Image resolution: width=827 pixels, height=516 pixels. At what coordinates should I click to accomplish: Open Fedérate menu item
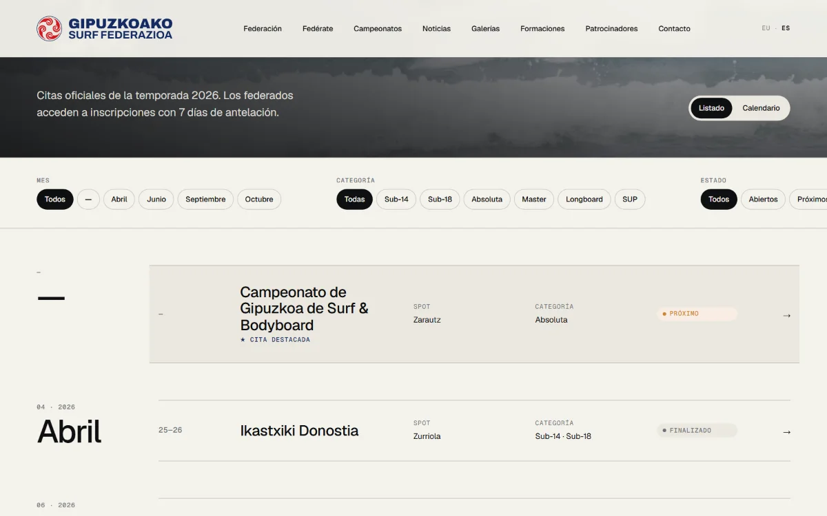click(318, 29)
